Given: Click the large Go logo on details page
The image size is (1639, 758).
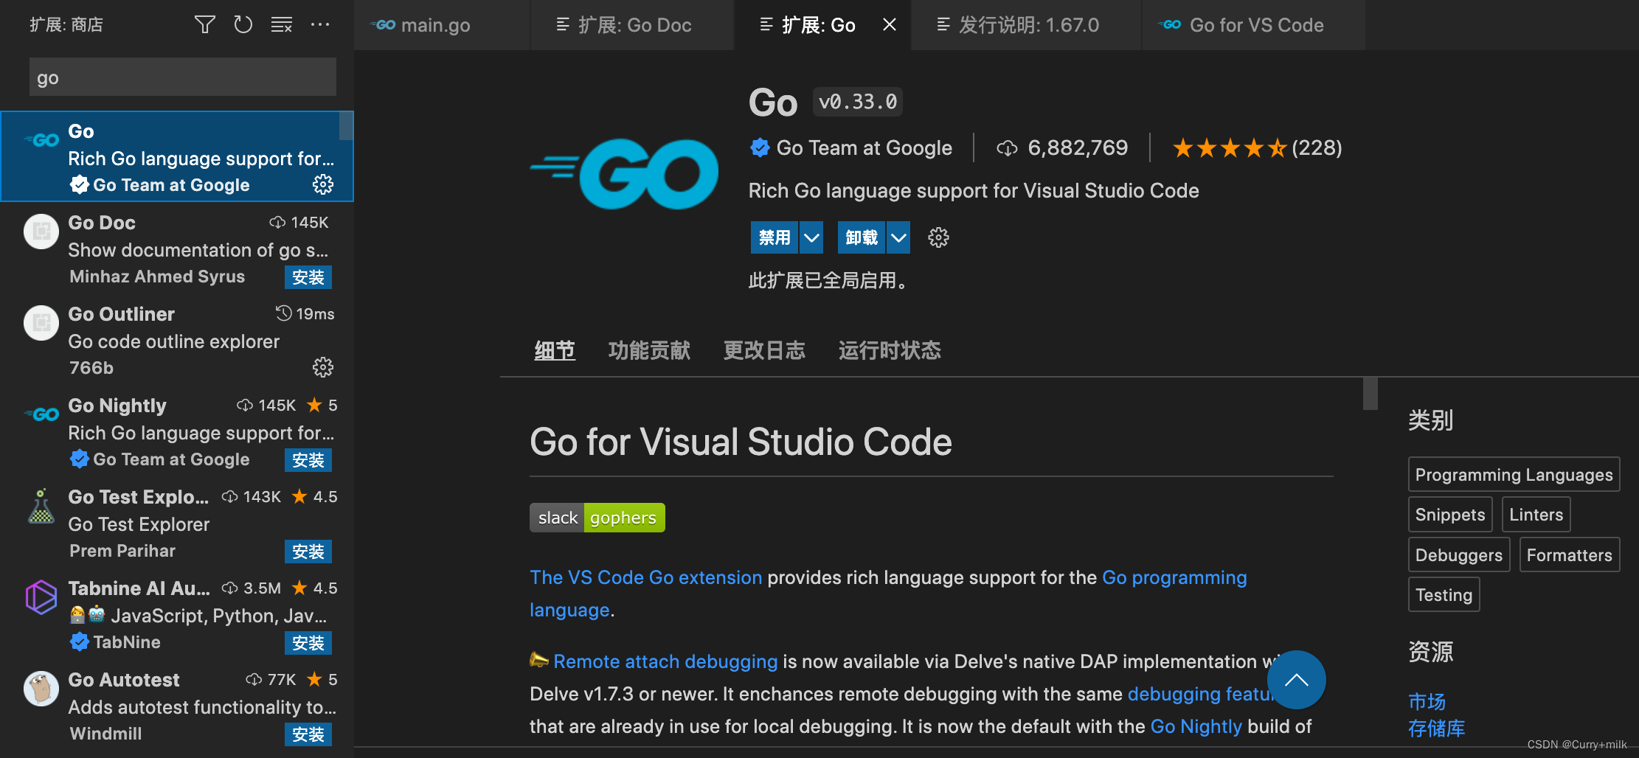Looking at the screenshot, I should [624, 174].
